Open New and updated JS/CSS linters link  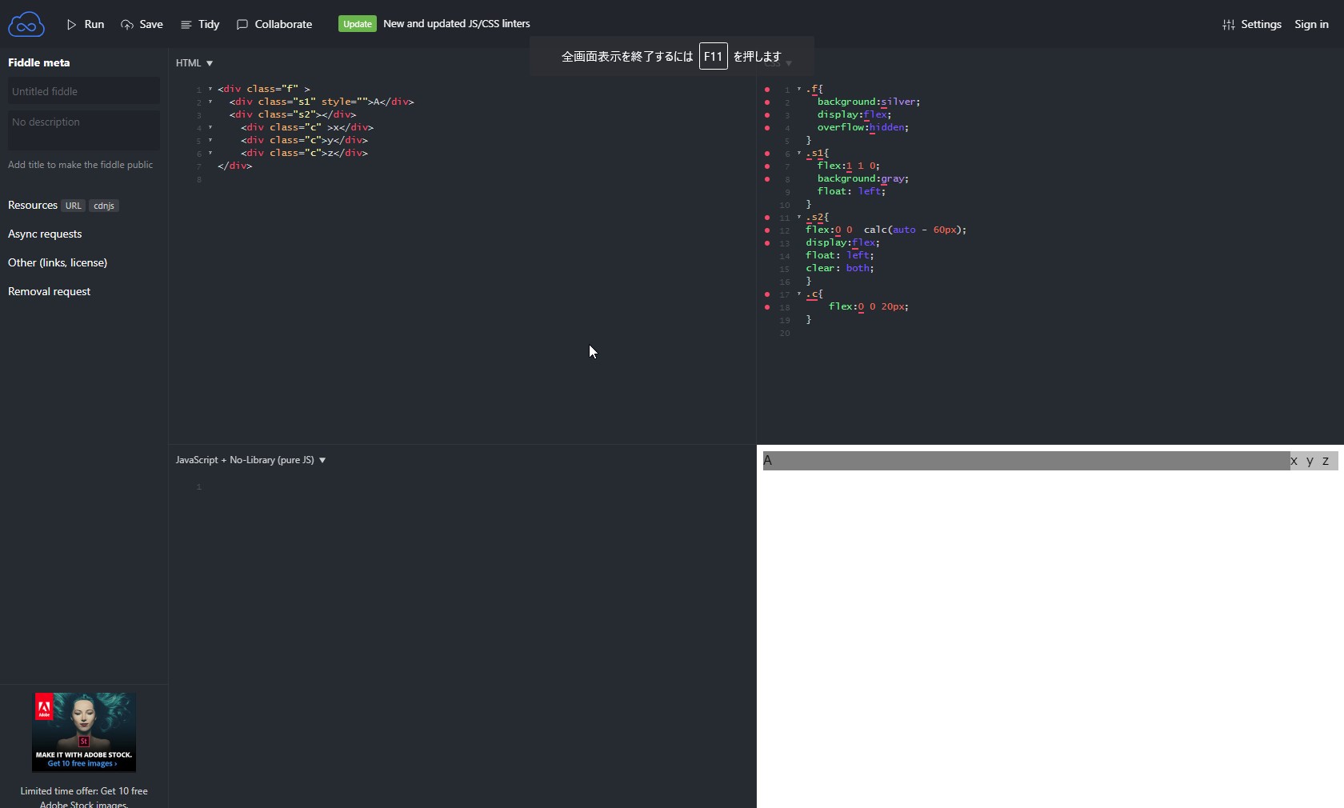pos(457,24)
